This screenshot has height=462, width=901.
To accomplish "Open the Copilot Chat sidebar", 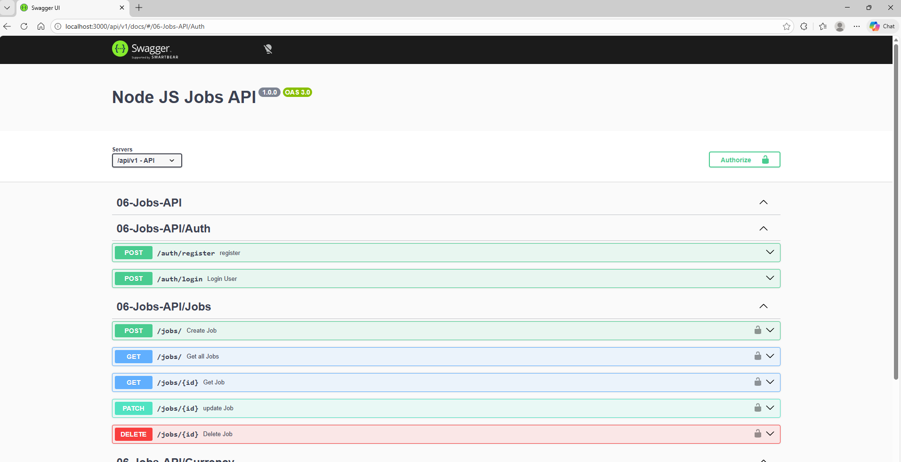I will pyautogui.click(x=882, y=26).
